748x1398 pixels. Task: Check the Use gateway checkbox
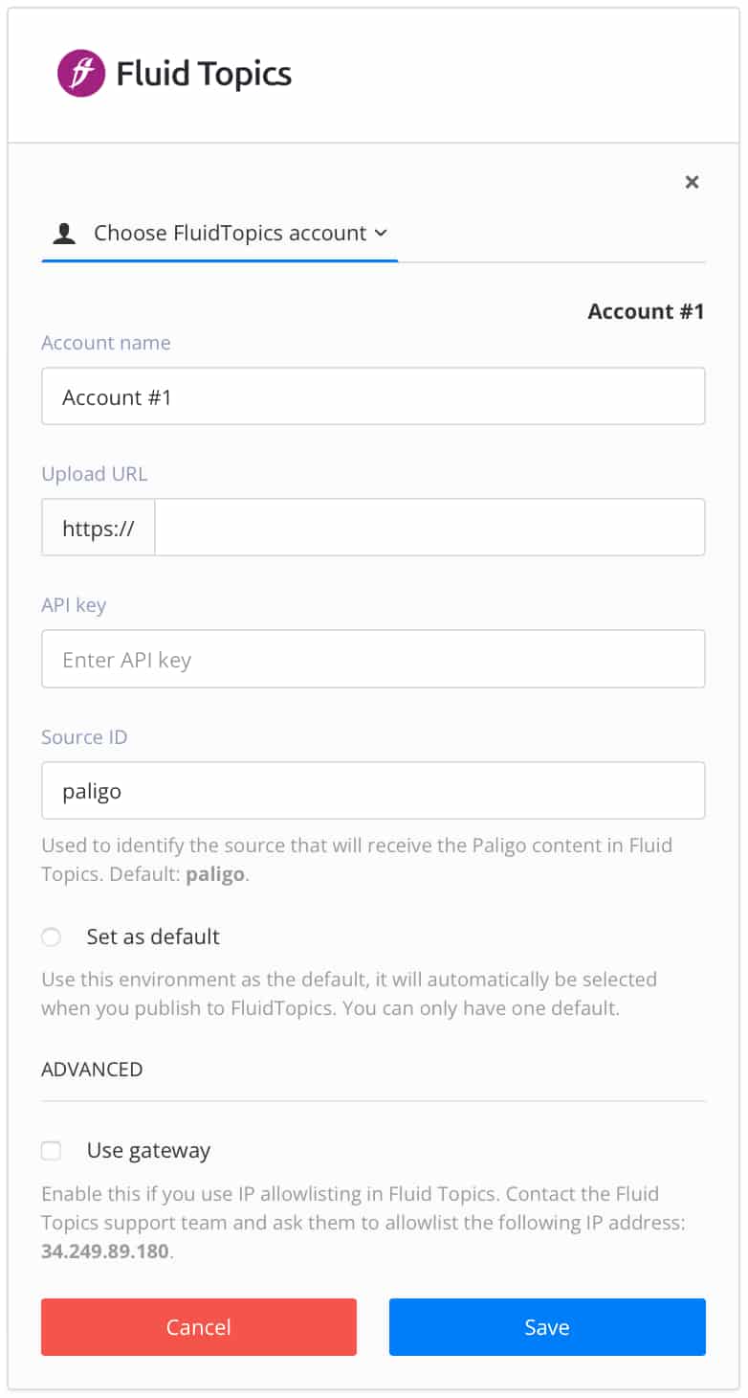click(51, 1150)
